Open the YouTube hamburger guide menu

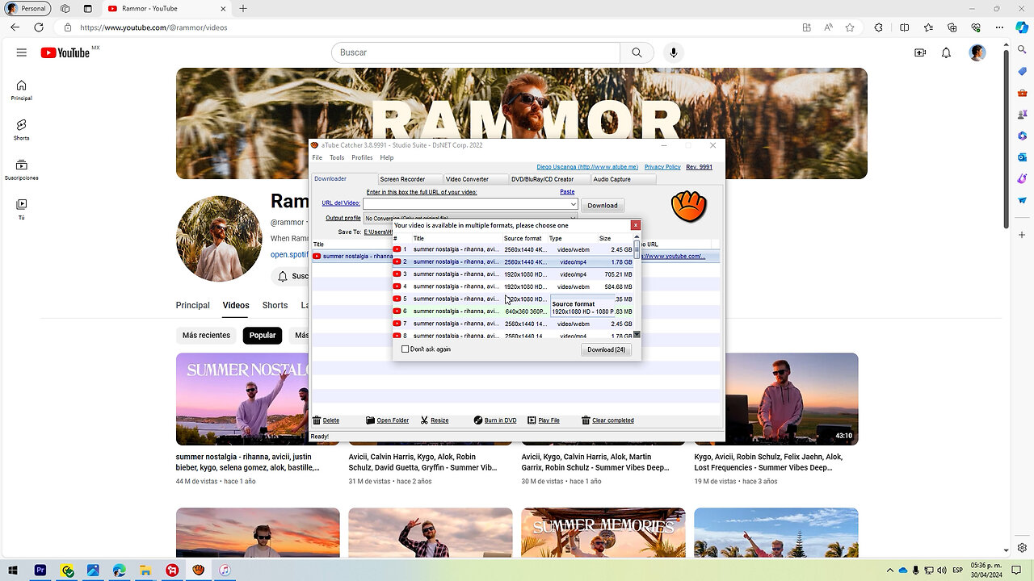21,52
